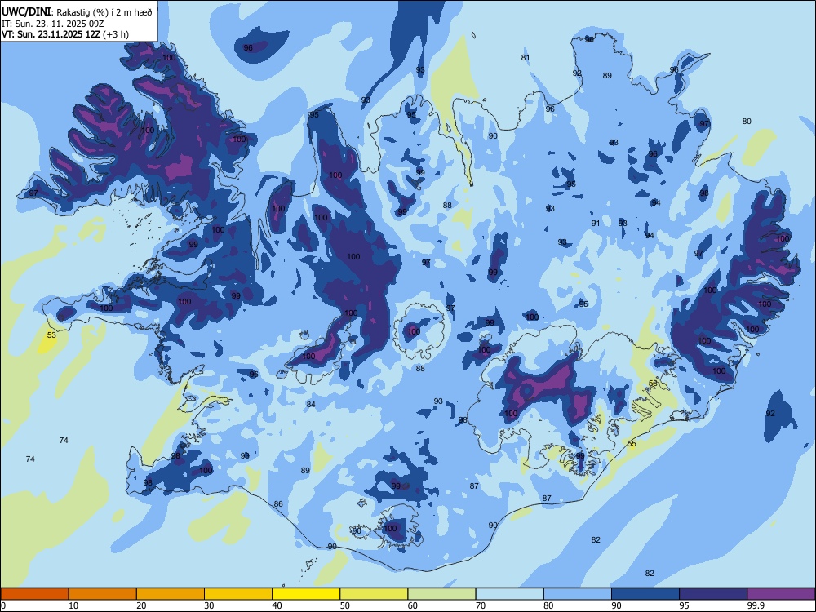The height and width of the screenshot is (612, 816).
Task: Click the humidity value 58 on the map
Action: (653, 383)
